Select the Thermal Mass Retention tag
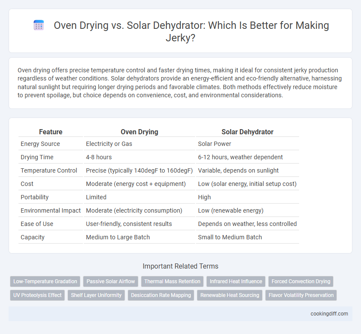This screenshot has height=334, width=361. [172, 281]
